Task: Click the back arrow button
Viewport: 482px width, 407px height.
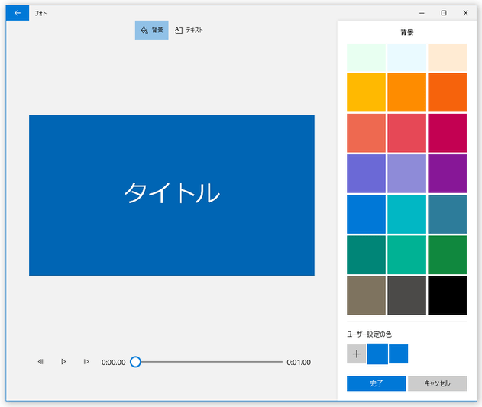Action: pyautogui.click(x=17, y=13)
